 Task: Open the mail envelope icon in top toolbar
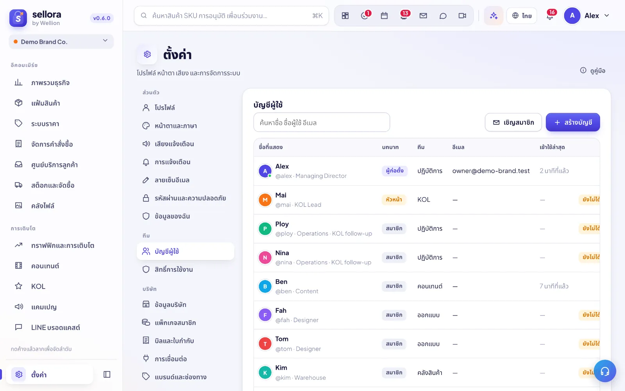click(423, 16)
